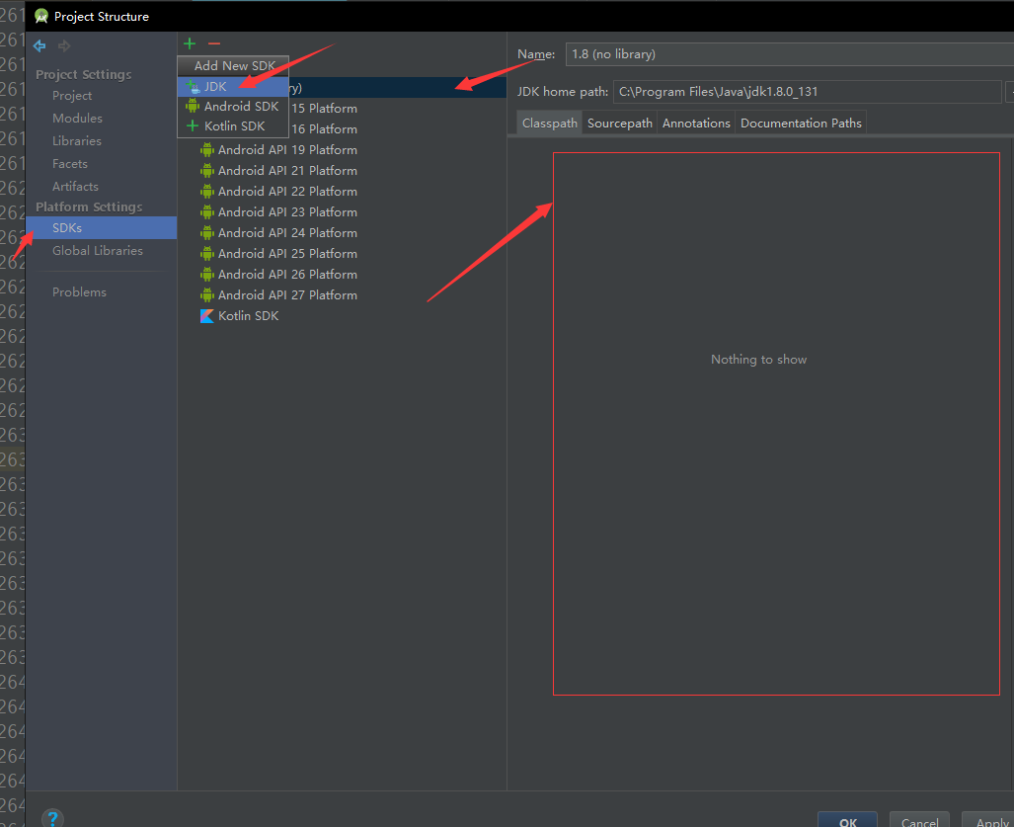Click the JDK home path field
Viewport: 1014px width, 827px height.
click(x=807, y=92)
